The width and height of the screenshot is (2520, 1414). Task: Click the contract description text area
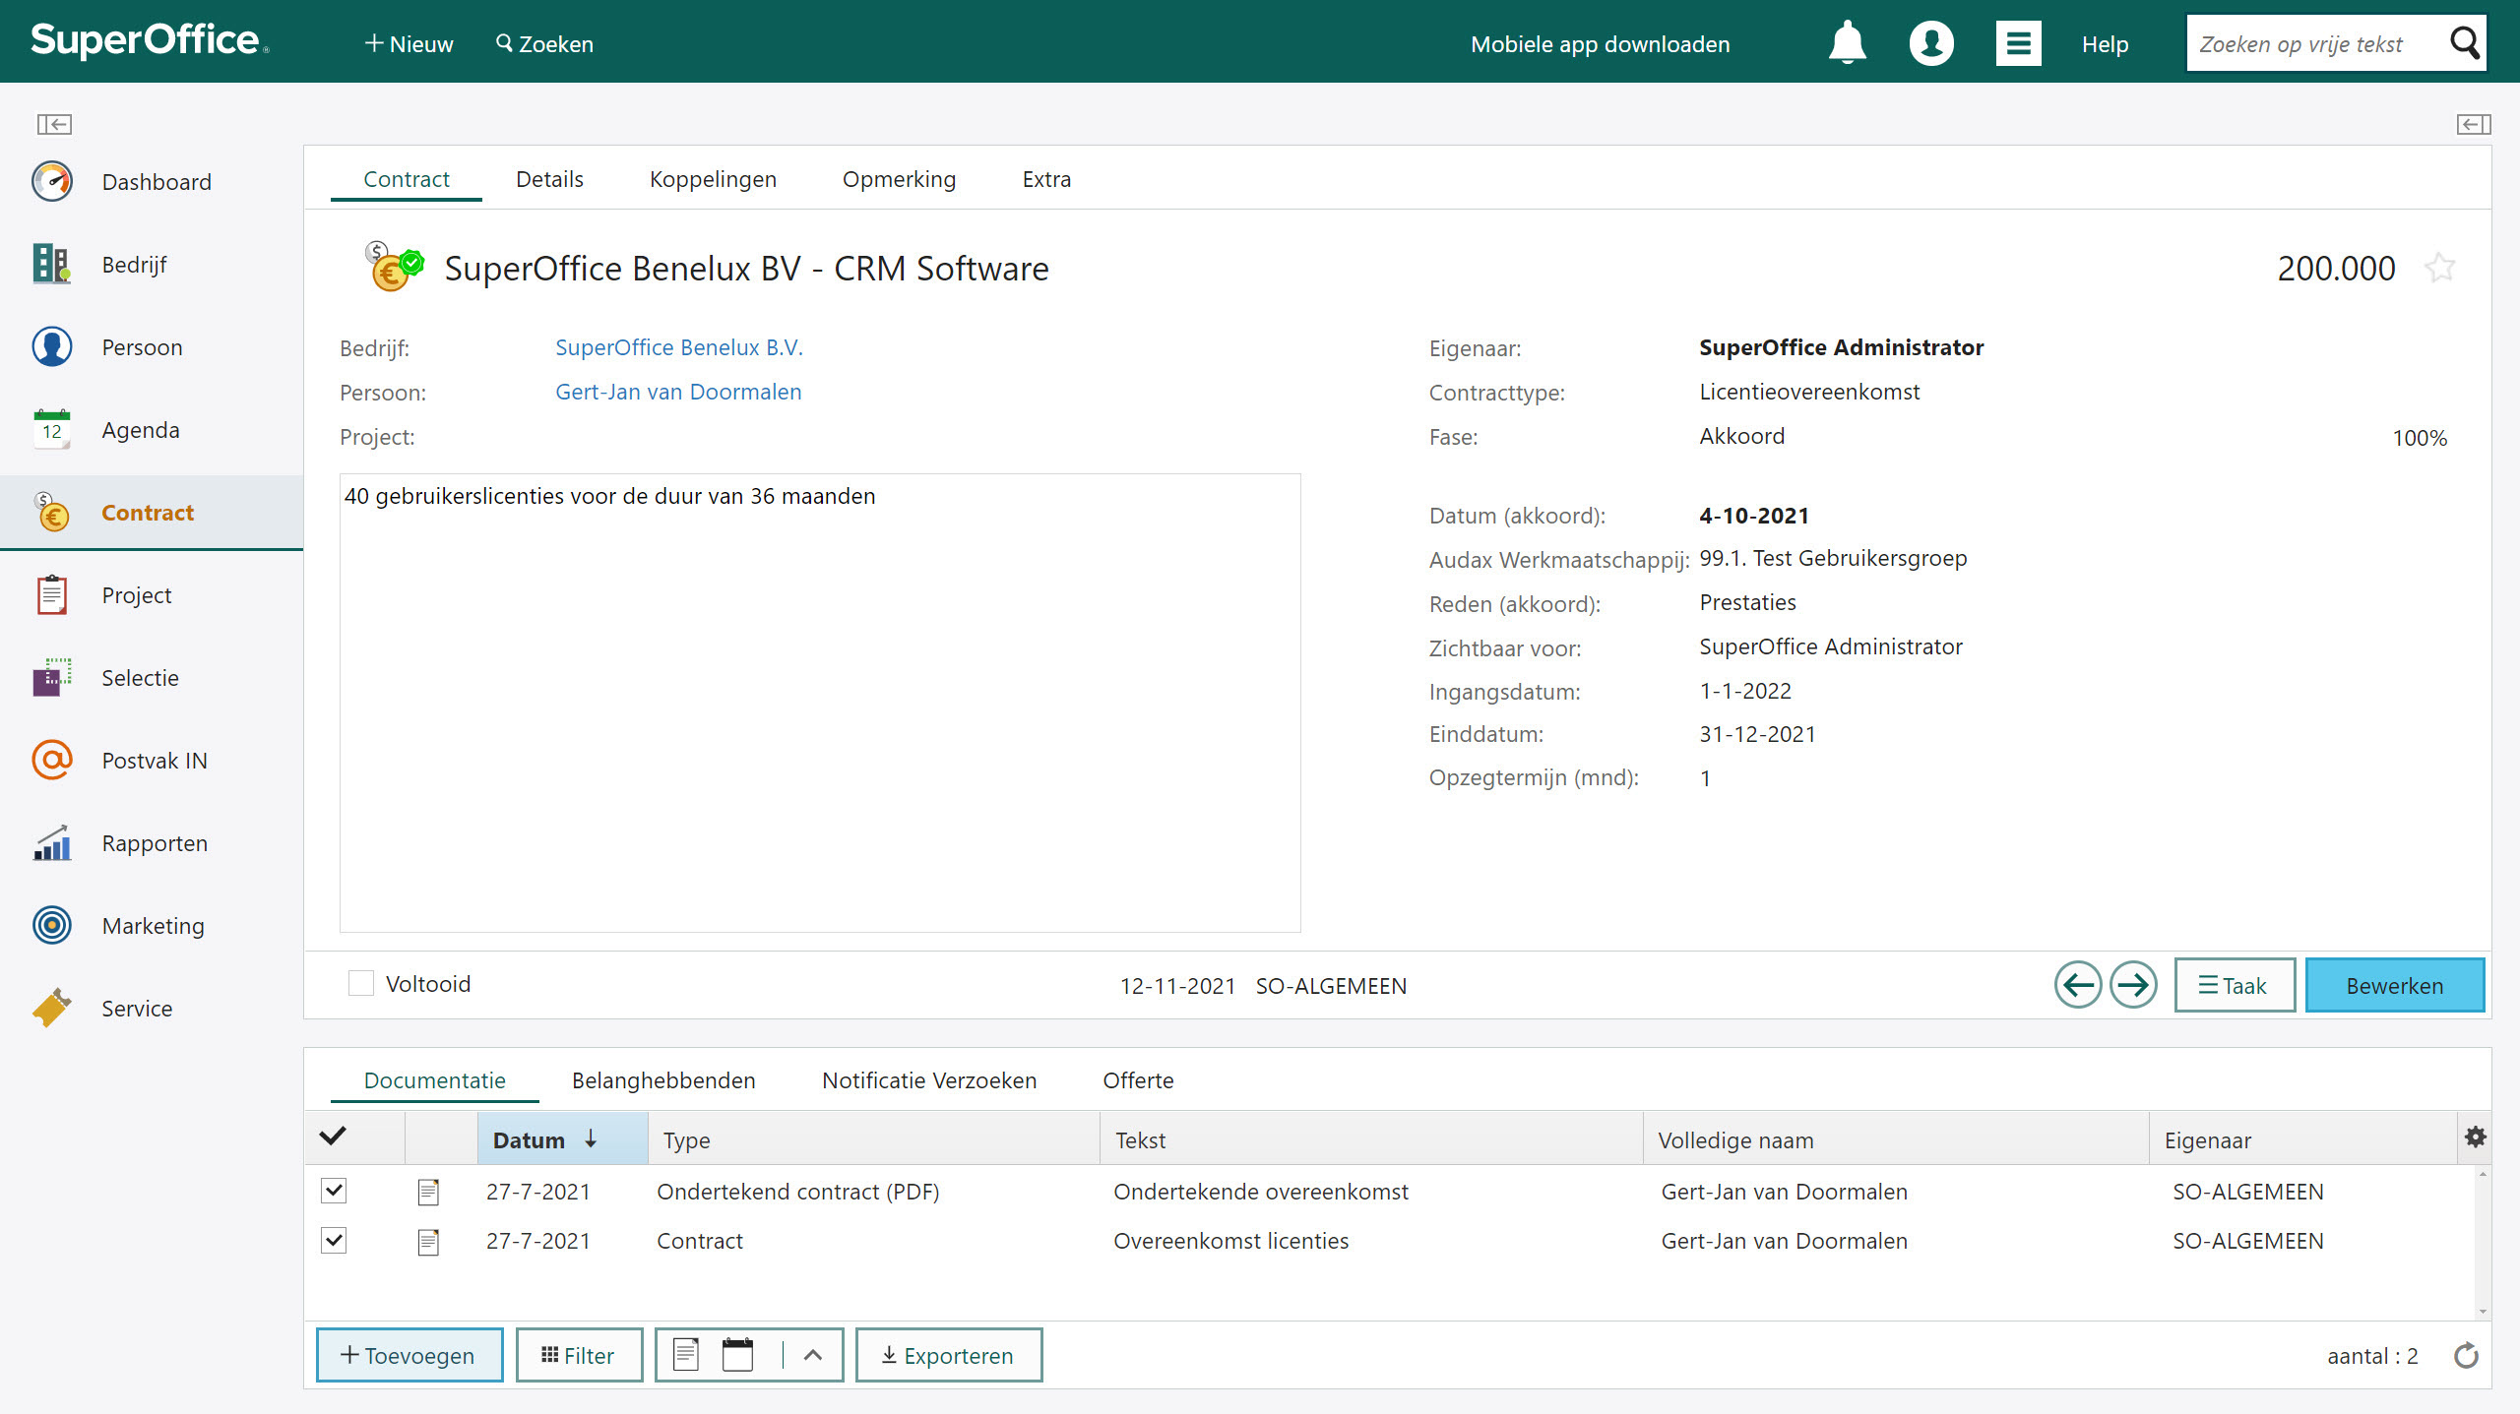[820, 703]
